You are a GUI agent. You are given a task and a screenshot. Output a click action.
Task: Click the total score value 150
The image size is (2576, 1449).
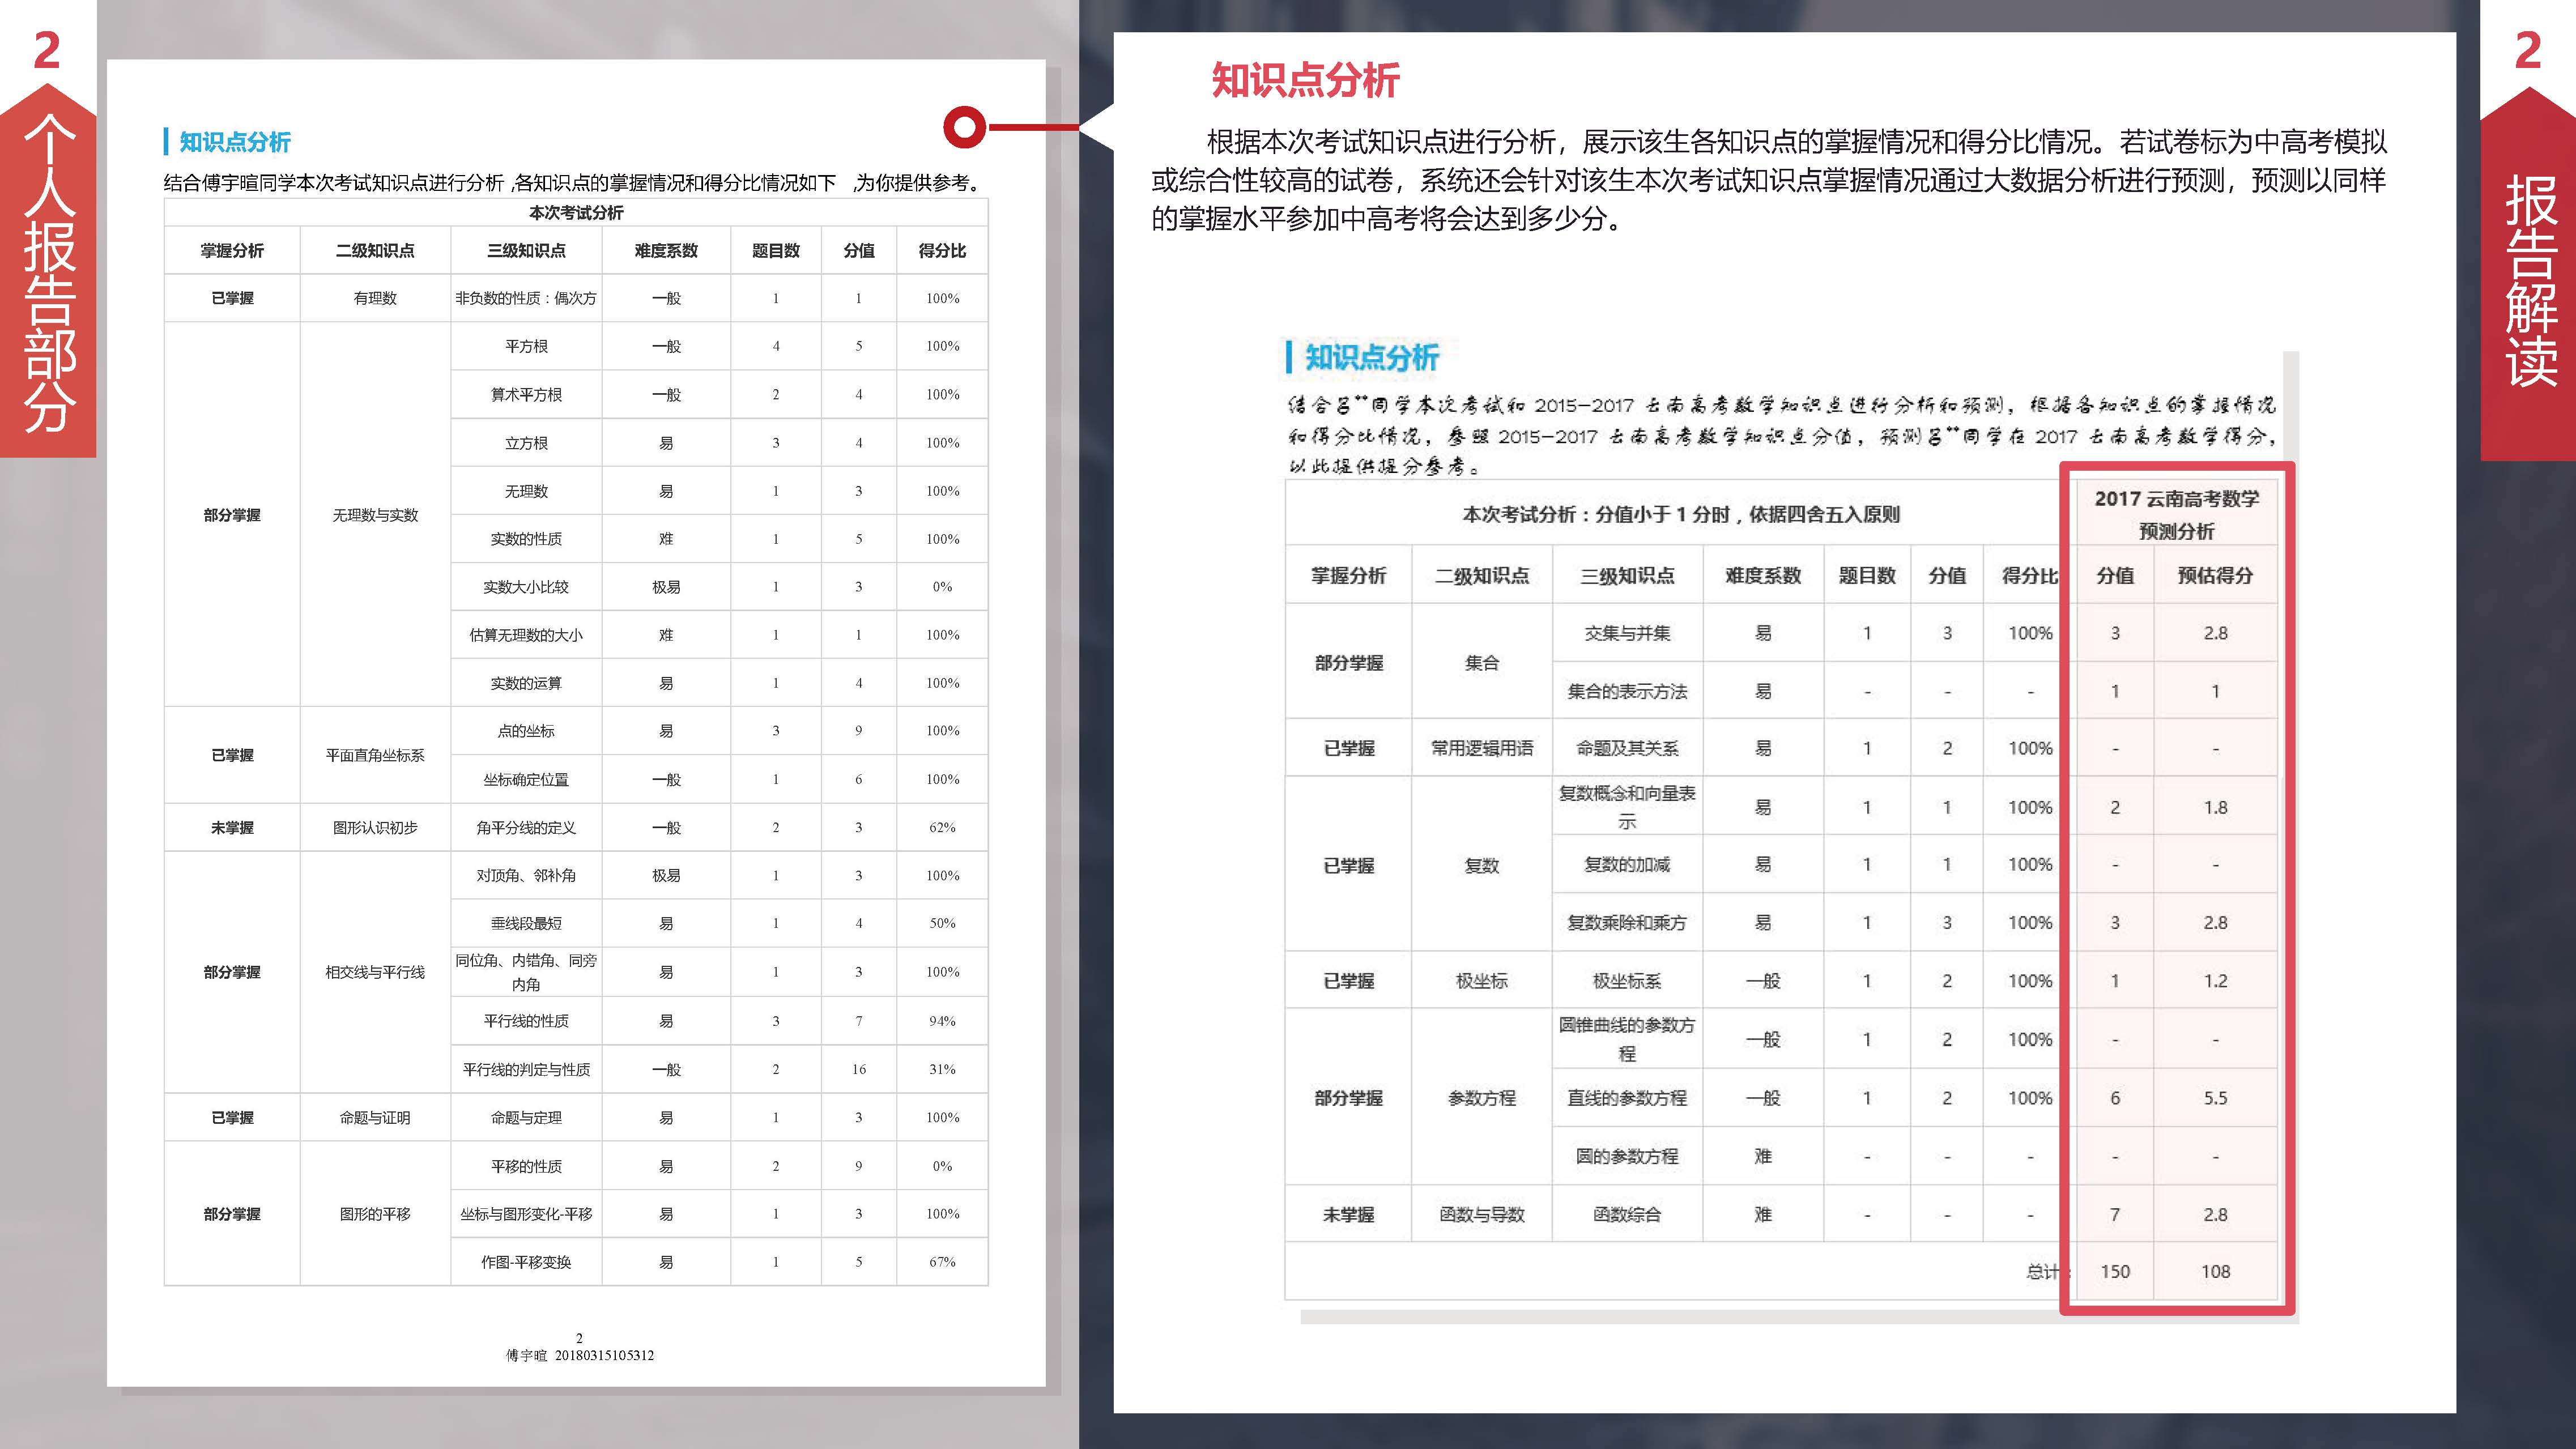[x=2115, y=1272]
